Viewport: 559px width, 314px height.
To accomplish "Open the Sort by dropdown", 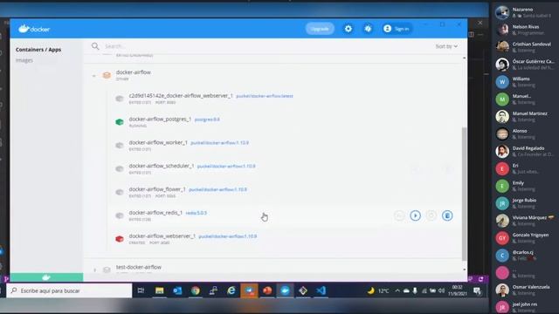I will [x=446, y=46].
